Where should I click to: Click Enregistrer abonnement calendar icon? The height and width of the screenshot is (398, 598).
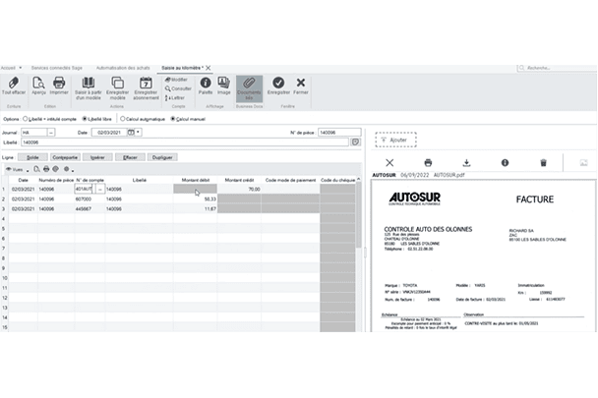tap(146, 83)
